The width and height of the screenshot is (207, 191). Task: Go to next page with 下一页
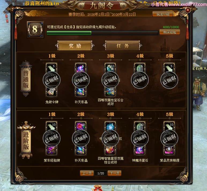pos(114,173)
